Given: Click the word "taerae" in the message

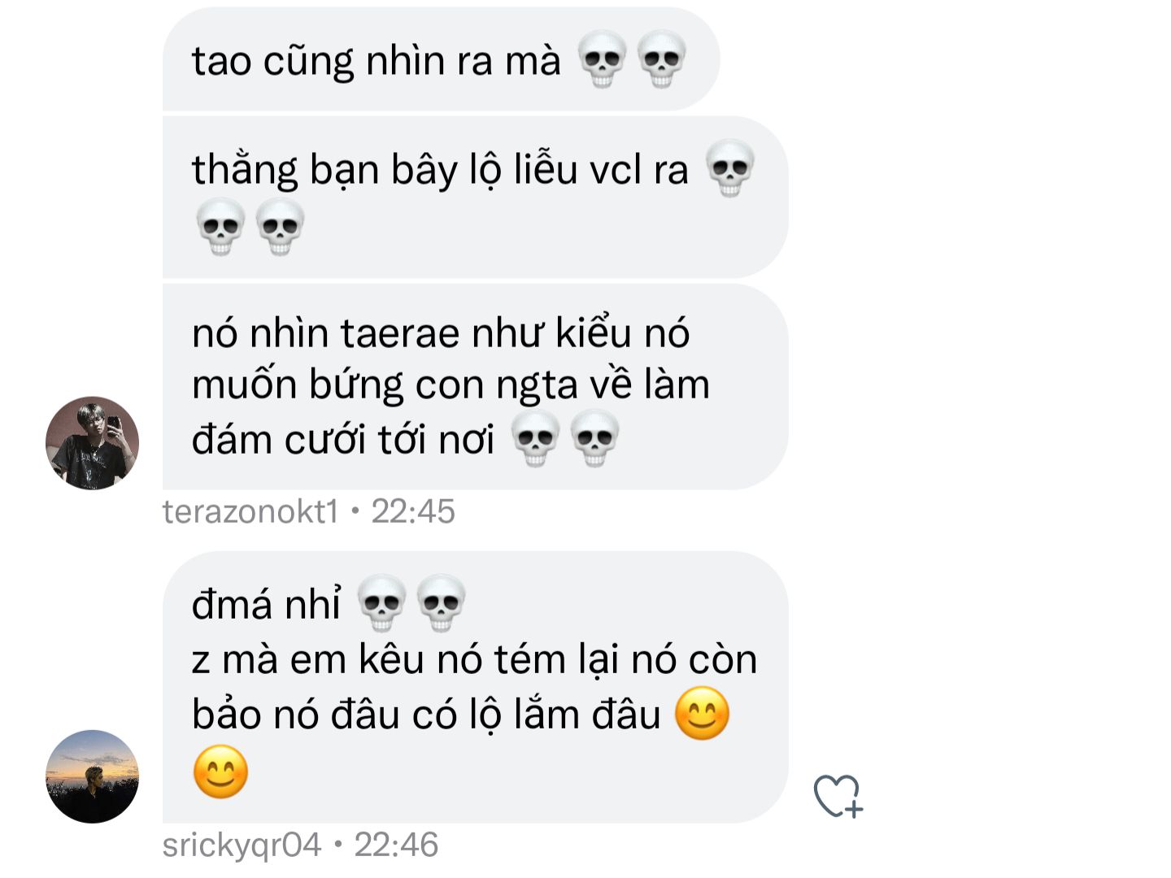Looking at the screenshot, I should tap(399, 333).
